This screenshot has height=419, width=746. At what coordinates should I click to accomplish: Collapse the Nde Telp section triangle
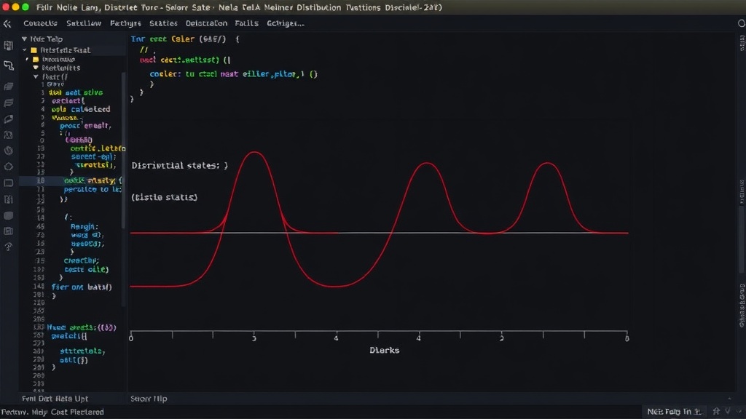[24, 39]
